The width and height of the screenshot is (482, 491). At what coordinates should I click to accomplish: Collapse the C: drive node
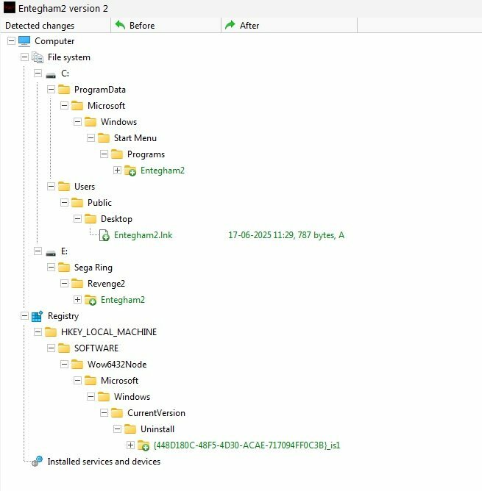38,74
